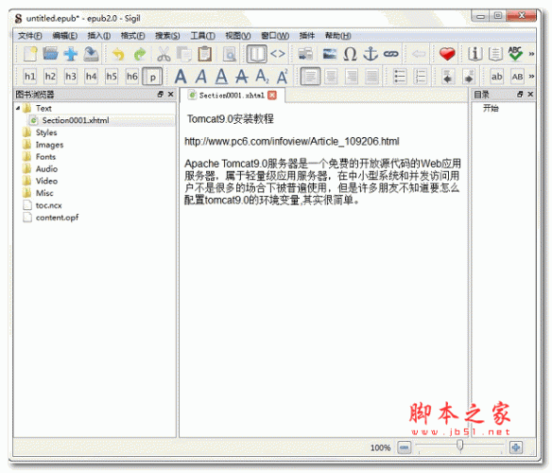Change text to lowercase ab
The height and width of the screenshot is (473, 552).
496,77
